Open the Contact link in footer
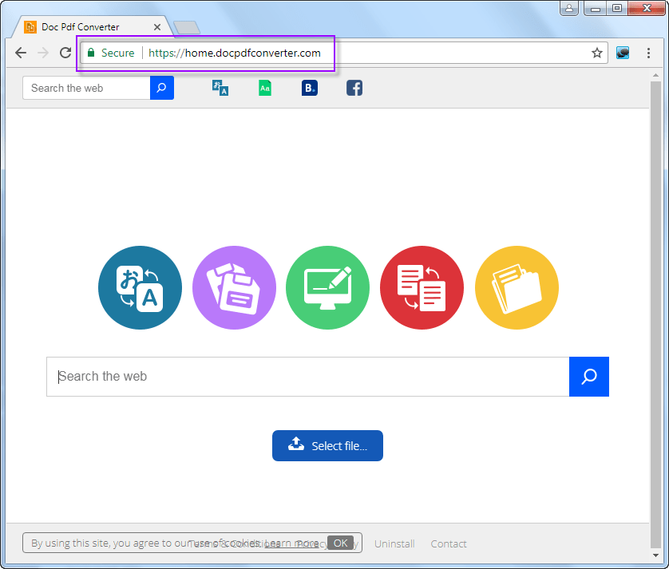Viewport: 669px width, 569px height. [x=449, y=543]
